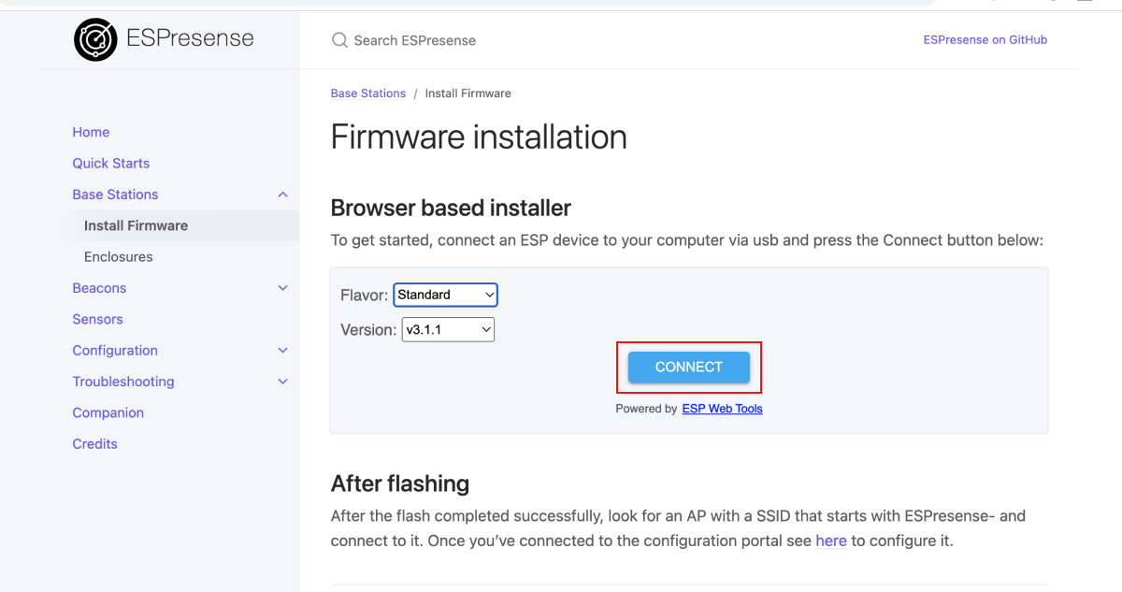This screenshot has height=592, width=1122.
Task: Open the Version dropdown showing v3.1.1
Action: point(448,329)
